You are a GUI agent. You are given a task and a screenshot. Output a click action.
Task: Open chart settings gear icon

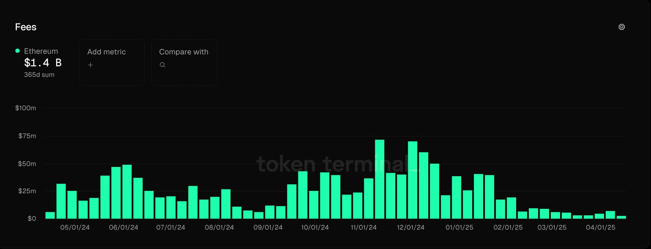(621, 27)
